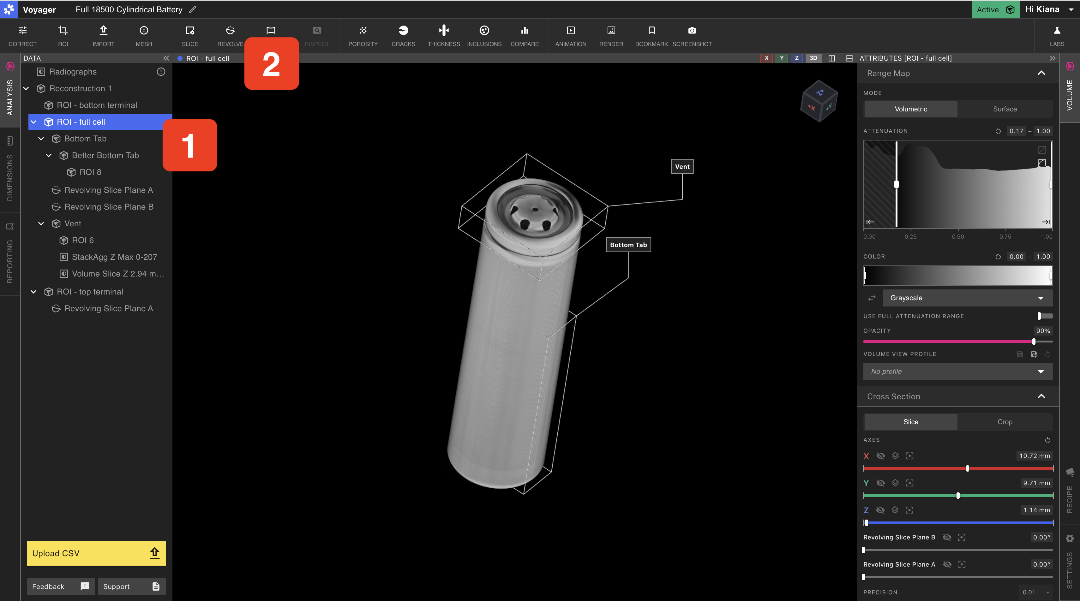The width and height of the screenshot is (1080, 601).
Task: Open the Mesh tool
Action: 144,36
